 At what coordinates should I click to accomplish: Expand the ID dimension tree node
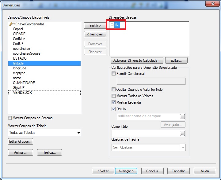[112, 24]
